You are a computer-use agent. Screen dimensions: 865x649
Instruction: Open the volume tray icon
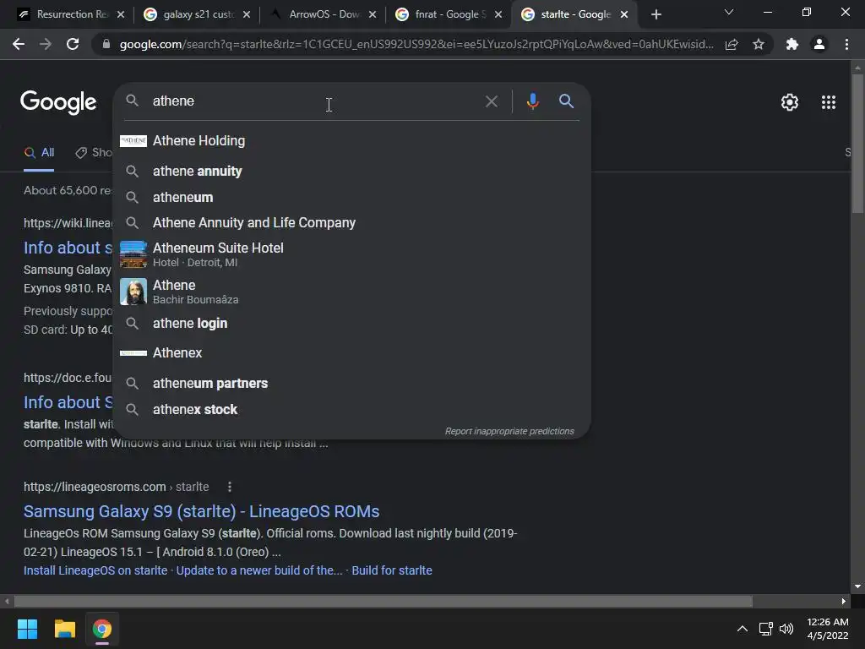[786, 629]
